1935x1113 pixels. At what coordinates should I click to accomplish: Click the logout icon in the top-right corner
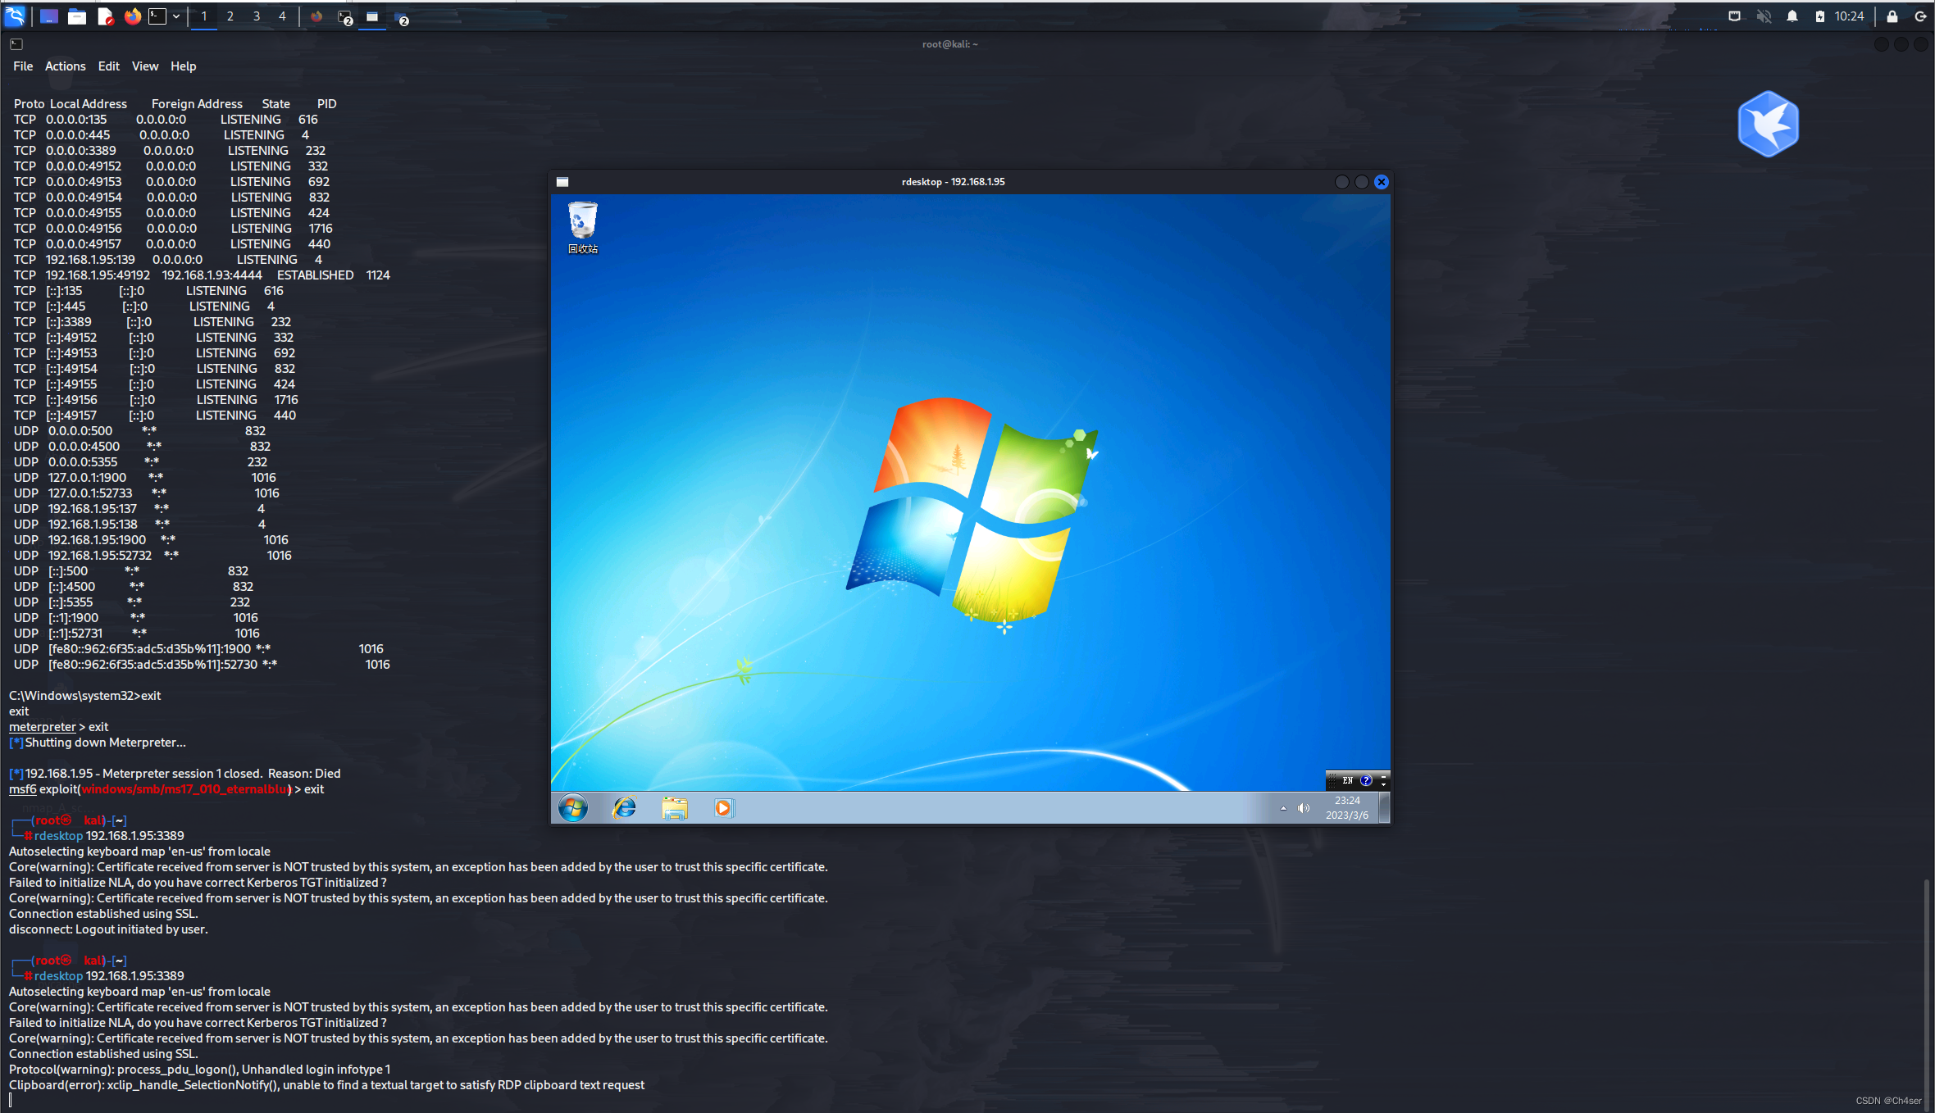pos(1921,16)
